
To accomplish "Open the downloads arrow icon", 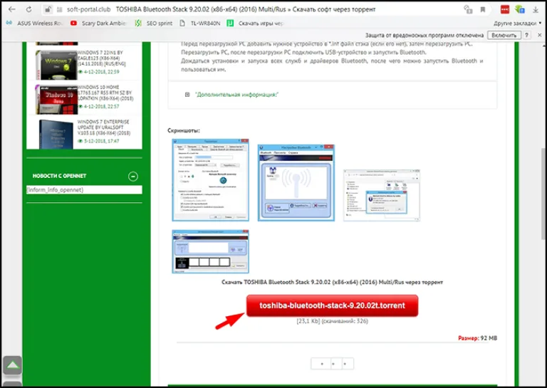I will click(x=536, y=10).
